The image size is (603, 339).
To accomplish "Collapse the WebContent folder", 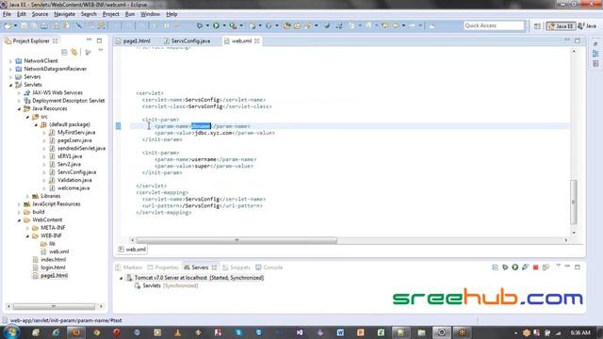I will (19, 219).
